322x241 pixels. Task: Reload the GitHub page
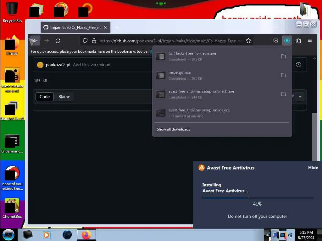click(58, 41)
